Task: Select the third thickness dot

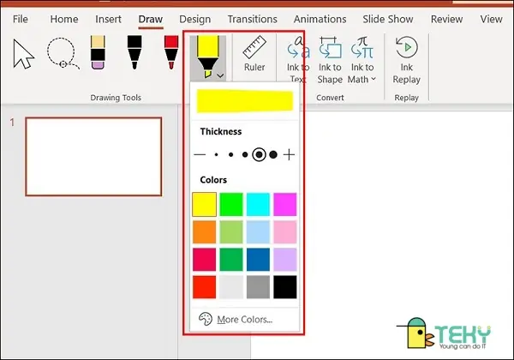Action: (x=245, y=154)
